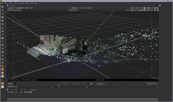Open the Time nodes clock icon
This screenshot has width=173, height=102.
pyautogui.click(x=3, y=14)
